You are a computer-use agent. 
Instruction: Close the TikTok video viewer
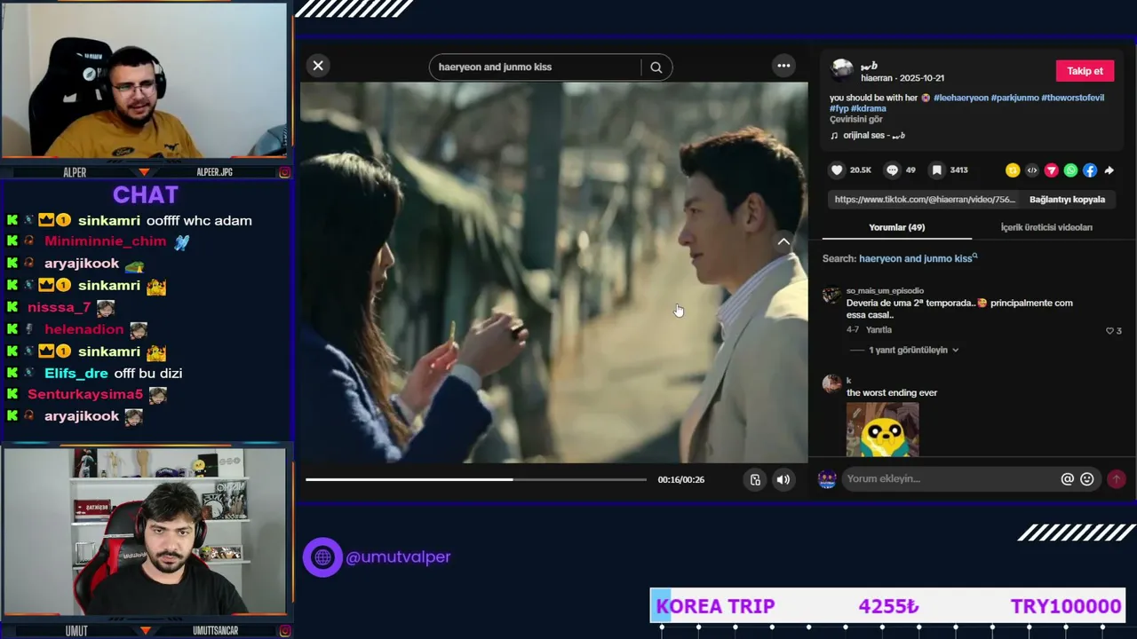318,66
